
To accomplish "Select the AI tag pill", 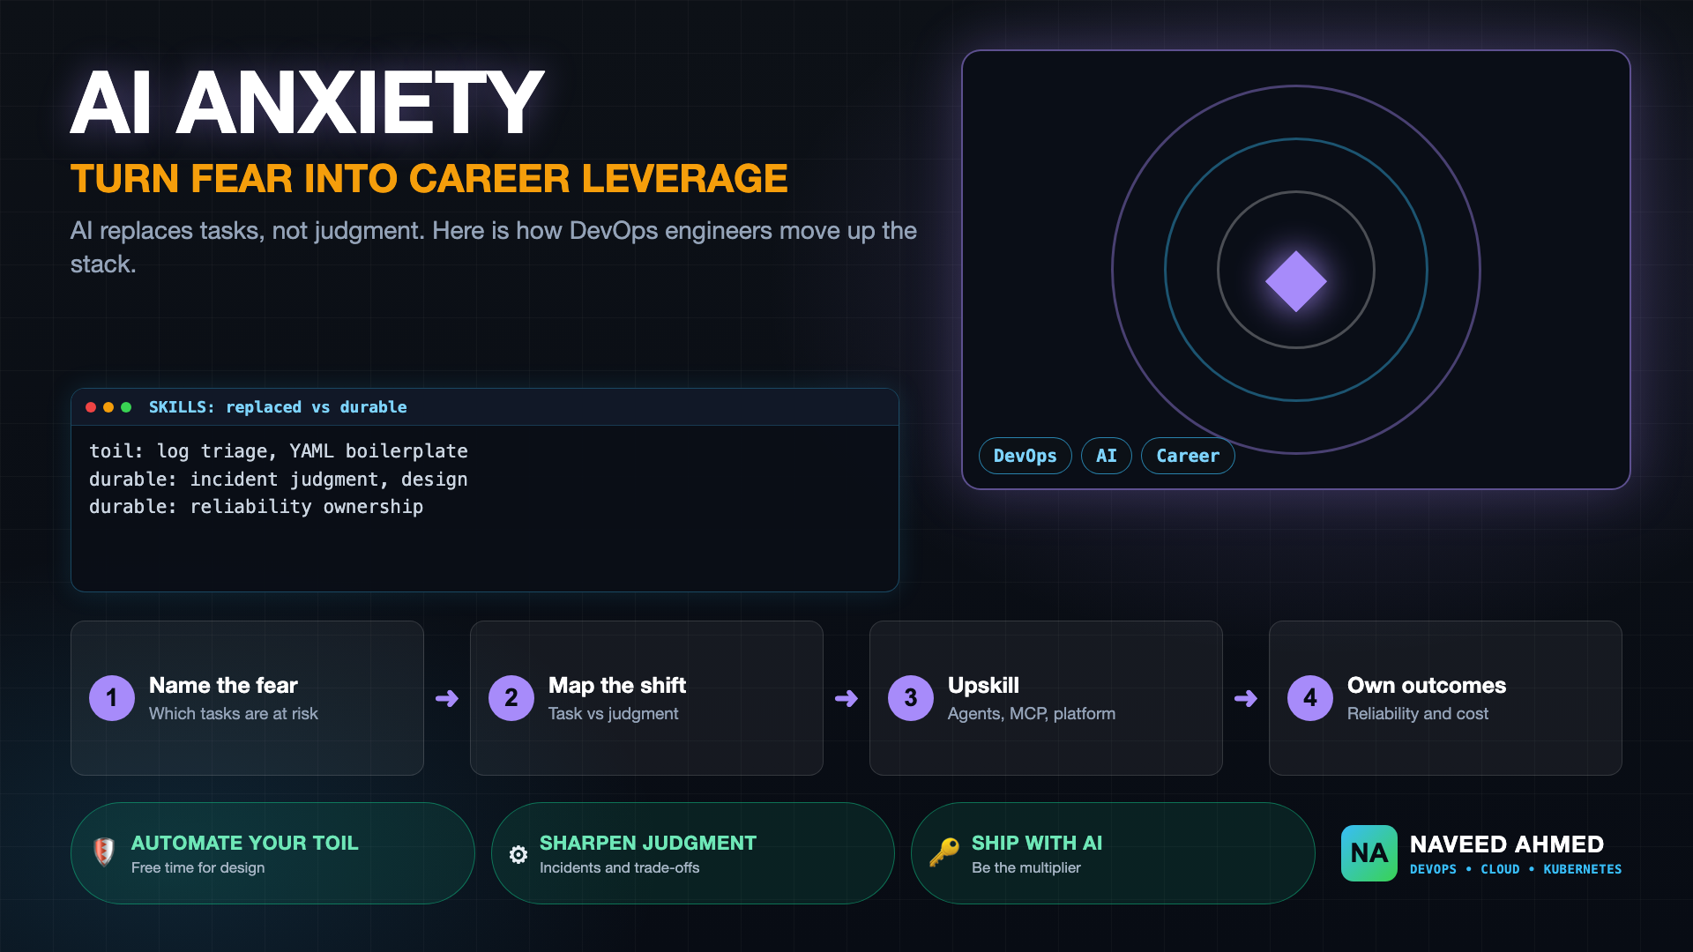I will click(x=1106, y=456).
